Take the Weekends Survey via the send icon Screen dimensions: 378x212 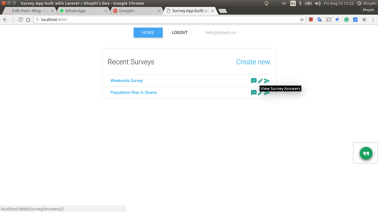click(x=267, y=81)
